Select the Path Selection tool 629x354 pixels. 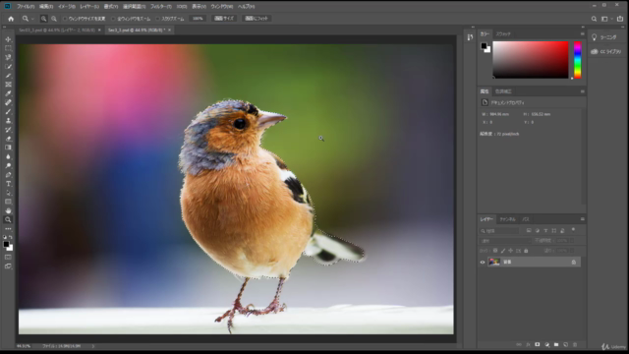(8, 193)
